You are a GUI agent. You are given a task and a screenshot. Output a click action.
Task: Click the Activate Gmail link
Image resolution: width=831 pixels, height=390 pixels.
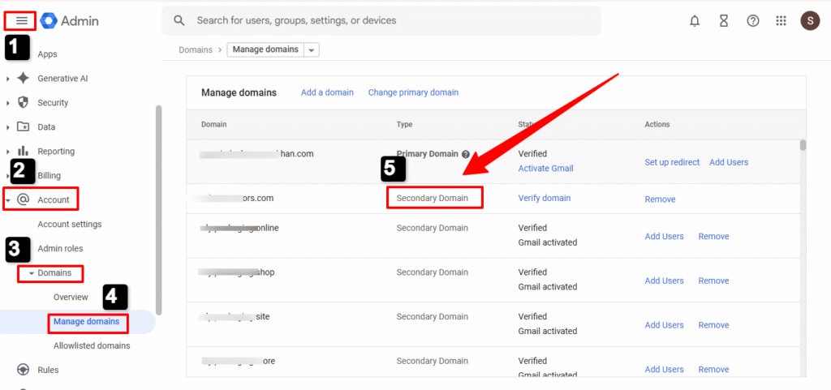[x=545, y=168]
